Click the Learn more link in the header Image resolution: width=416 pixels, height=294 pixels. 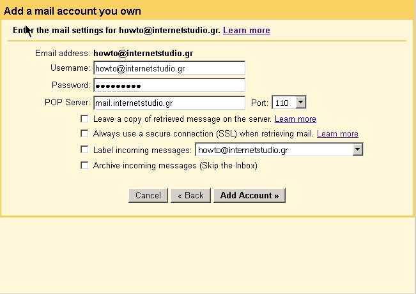246,31
